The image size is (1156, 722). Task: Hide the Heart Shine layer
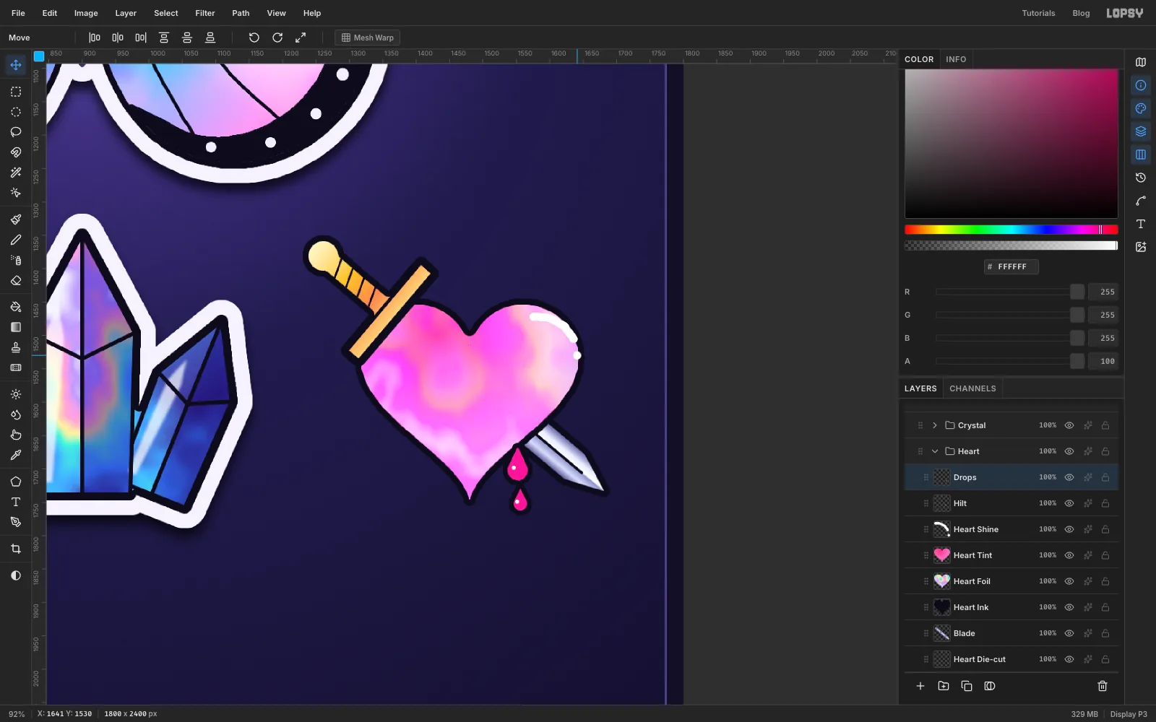[x=1069, y=529]
